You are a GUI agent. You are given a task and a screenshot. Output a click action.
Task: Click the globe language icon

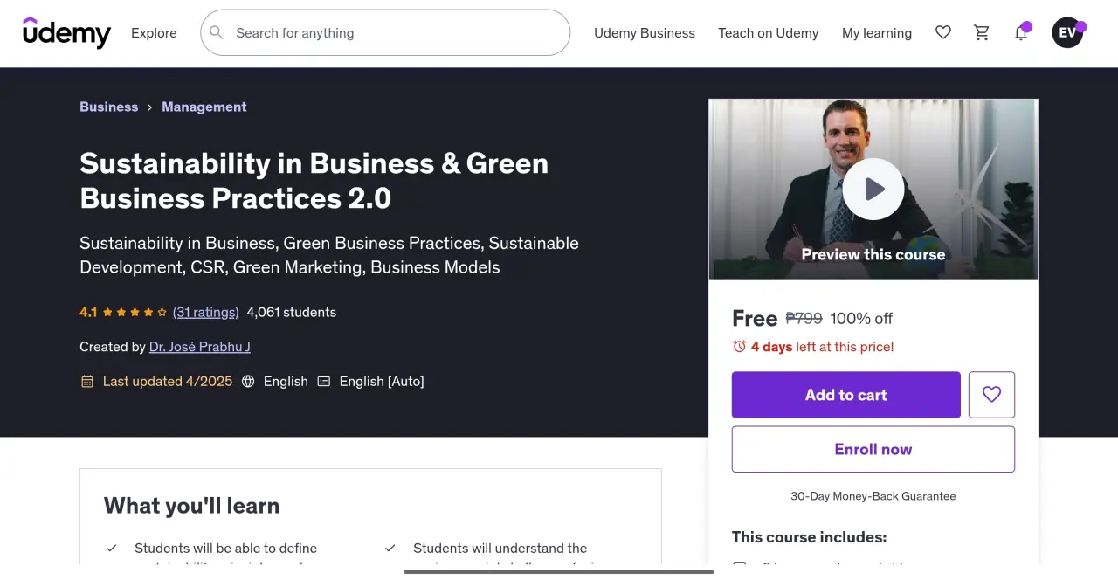(x=248, y=382)
